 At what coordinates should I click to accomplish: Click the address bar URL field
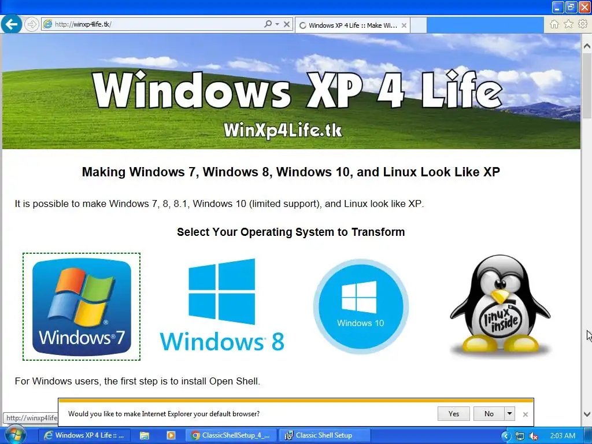(158, 24)
